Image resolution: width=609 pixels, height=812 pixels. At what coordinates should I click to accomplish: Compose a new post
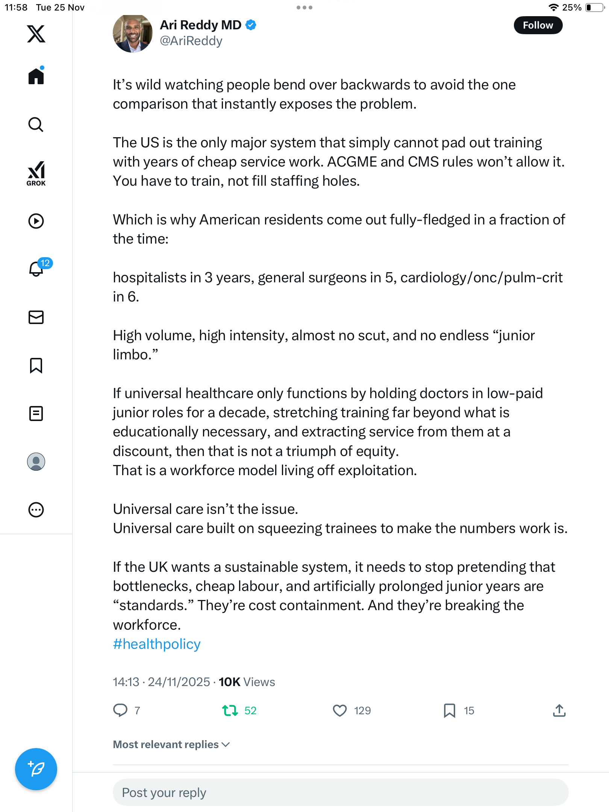click(36, 769)
